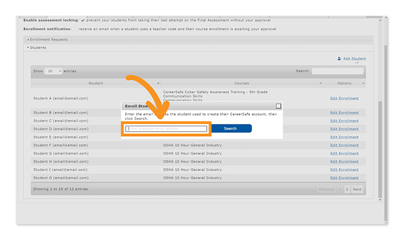Click the scroll down arrow of inner scrollbar
The height and width of the screenshot is (240, 403).
click(x=380, y=200)
